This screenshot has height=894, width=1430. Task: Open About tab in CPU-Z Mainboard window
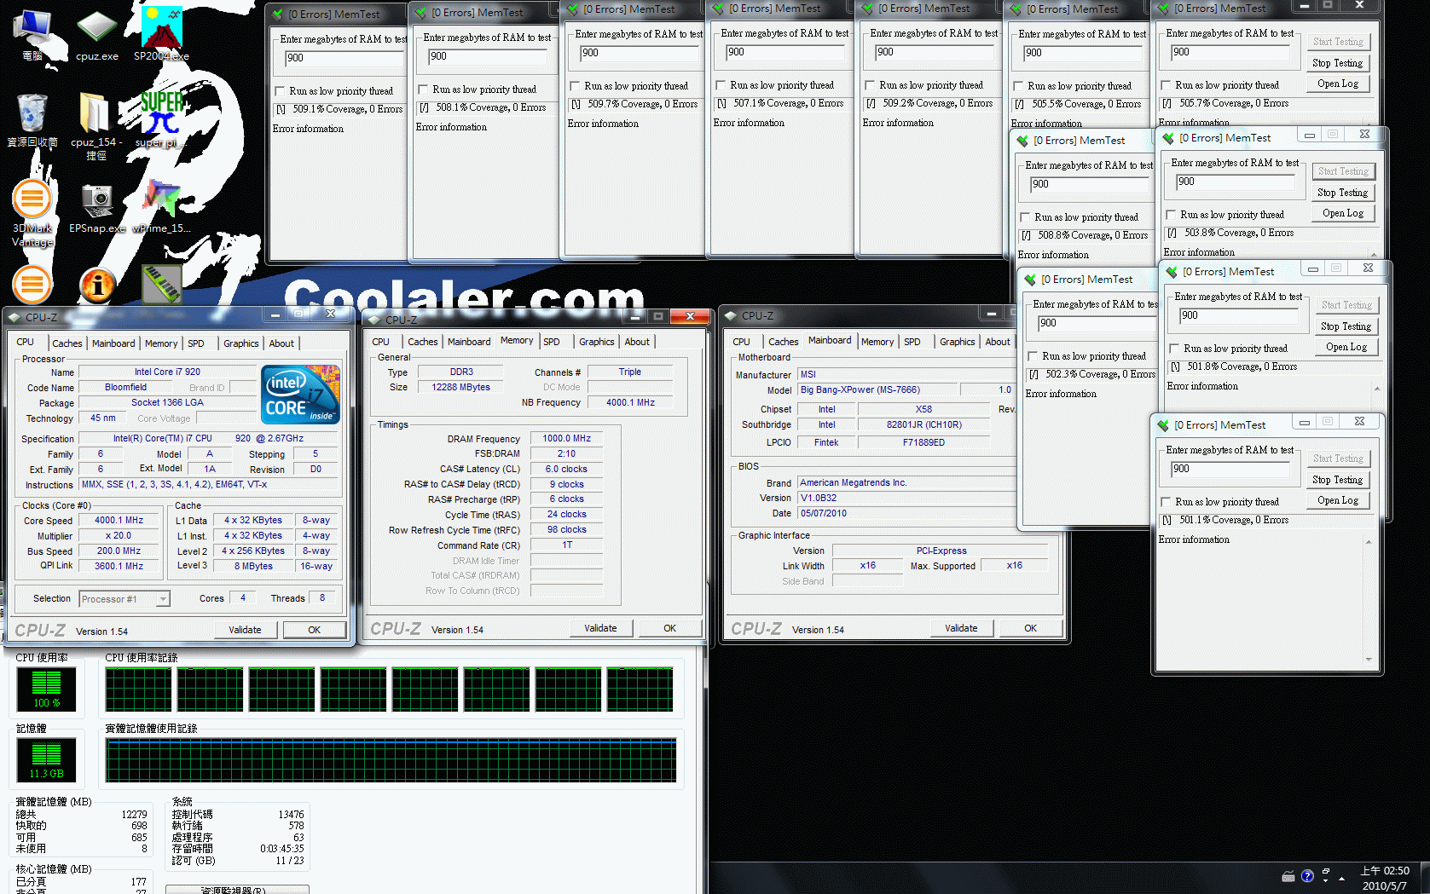(998, 342)
